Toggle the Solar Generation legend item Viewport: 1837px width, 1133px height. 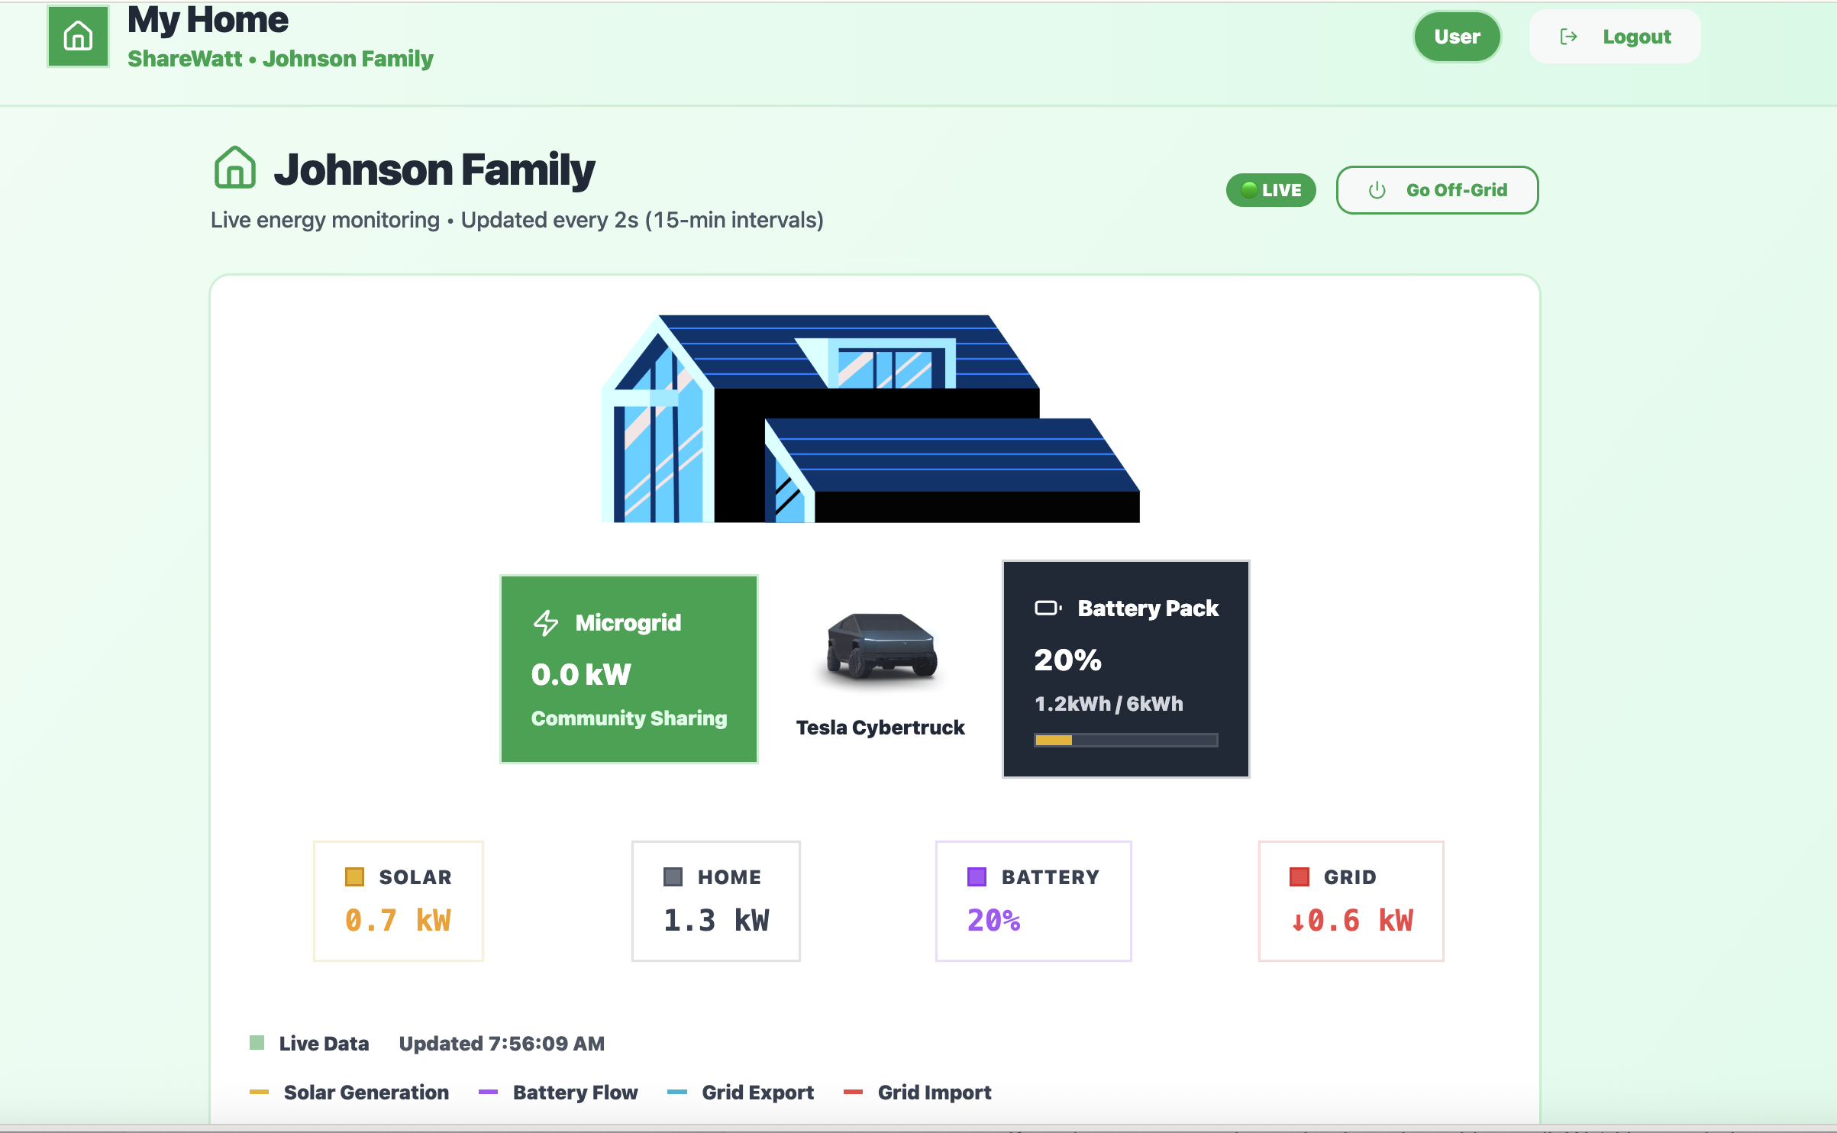click(x=350, y=1093)
